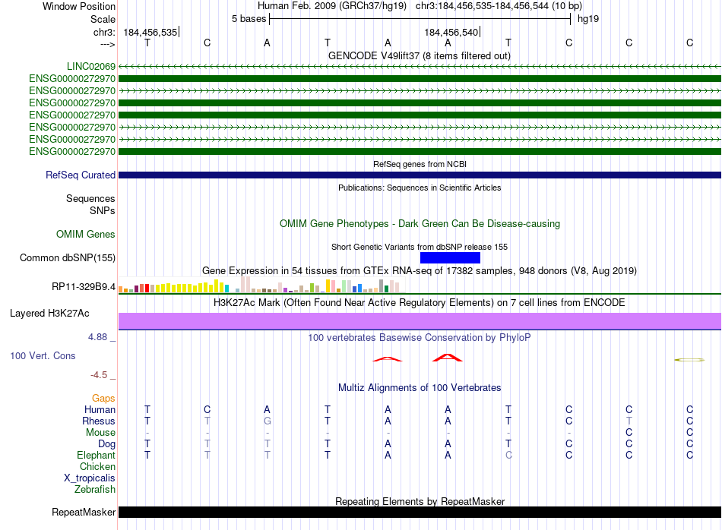722x530 pixels.
Task: Click the purple H3K27Ac signal bar
Action: pyautogui.click(x=420, y=321)
